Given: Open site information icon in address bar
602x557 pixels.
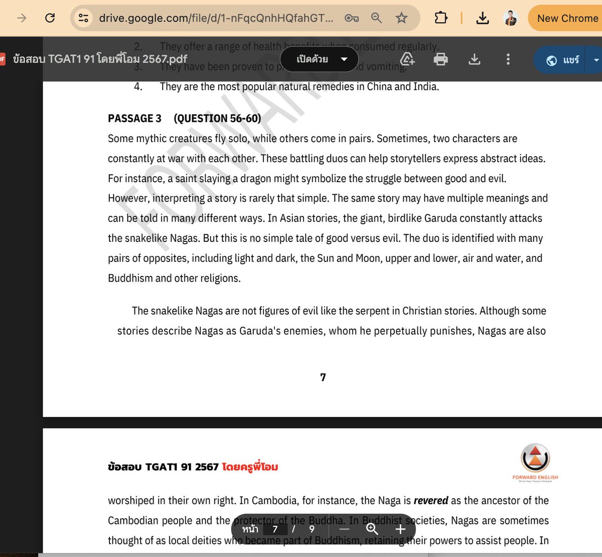Looking at the screenshot, I should [83, 18].
